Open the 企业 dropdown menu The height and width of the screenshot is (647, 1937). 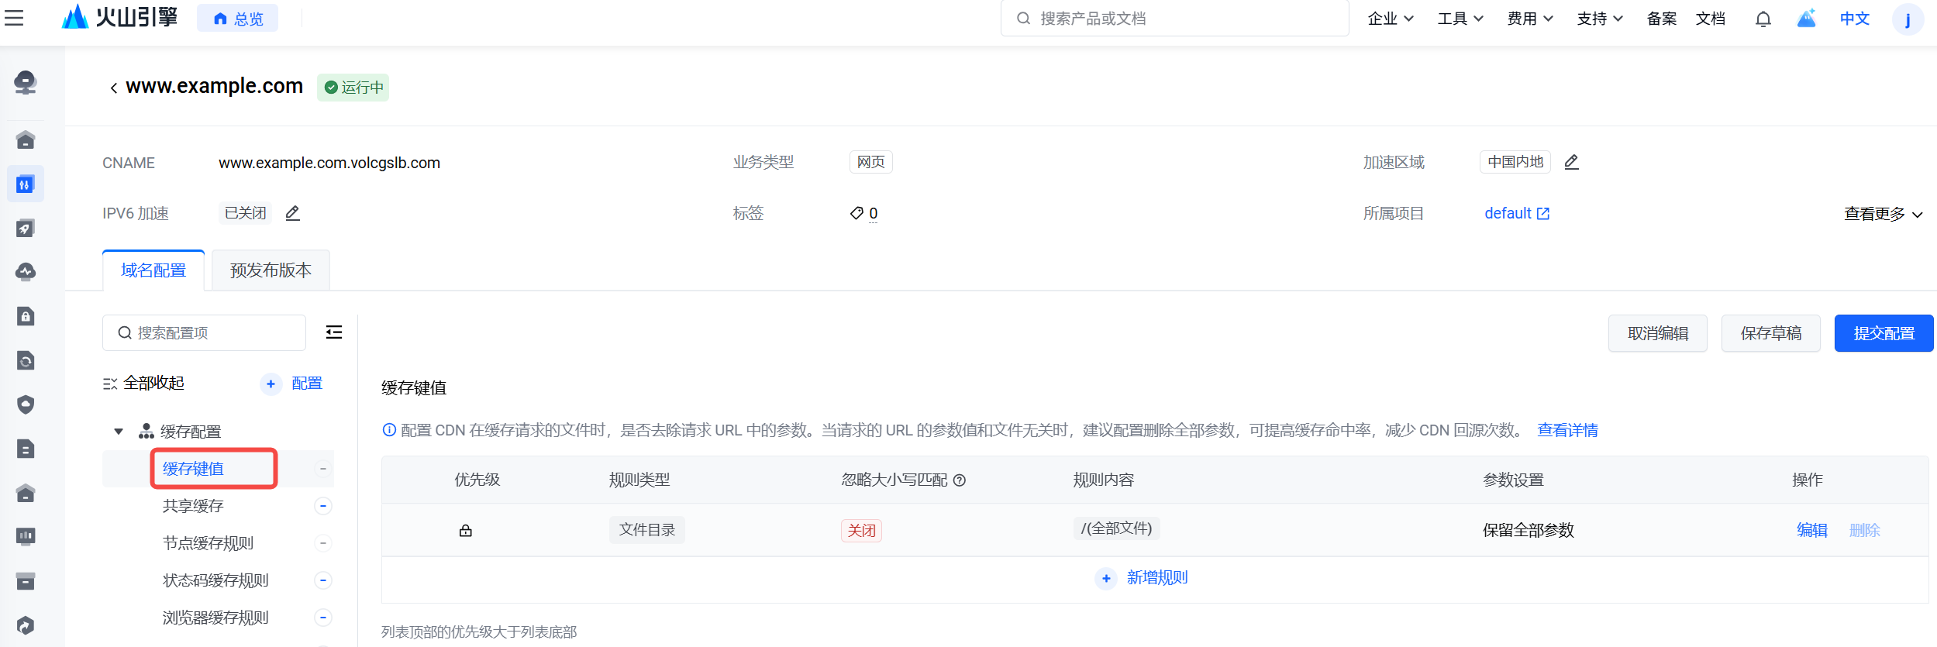click(x=1391, y=19)
